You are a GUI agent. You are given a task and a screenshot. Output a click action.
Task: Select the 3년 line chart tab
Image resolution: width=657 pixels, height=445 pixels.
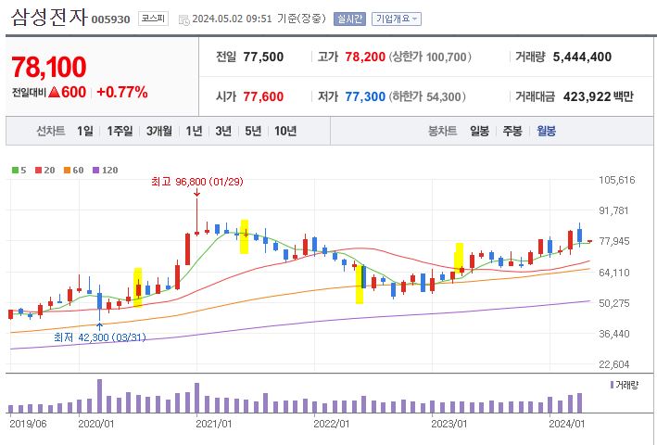coord(223,131)
